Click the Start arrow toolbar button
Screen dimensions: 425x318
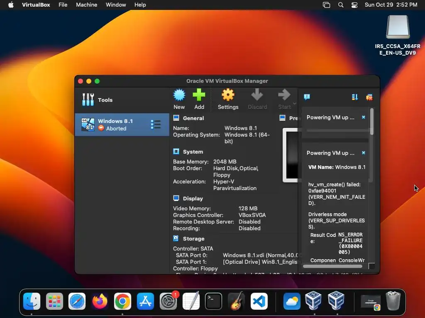[284, 95]
